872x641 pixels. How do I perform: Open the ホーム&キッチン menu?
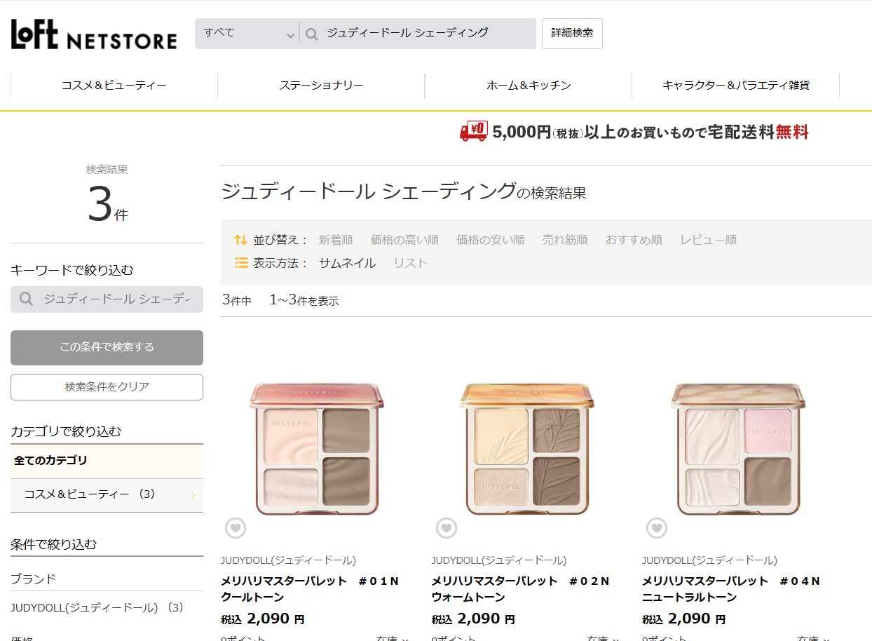click(529, 86)
